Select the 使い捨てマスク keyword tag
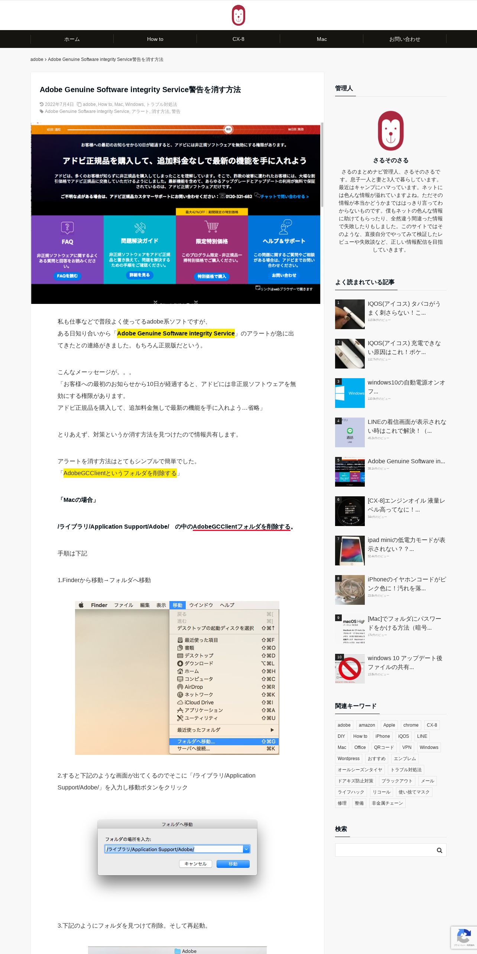 pos(414,792)
